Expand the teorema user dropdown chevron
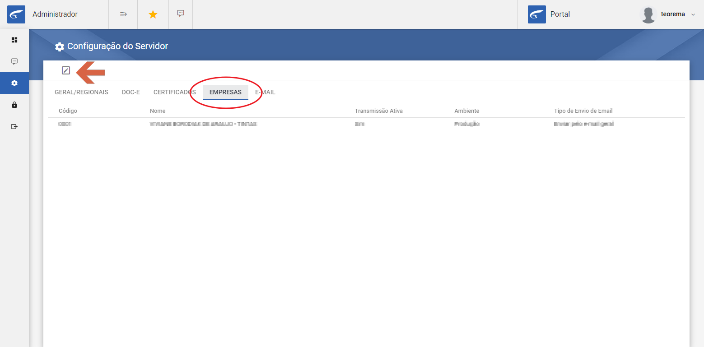The image size is (704, 347). click(693, 15)
